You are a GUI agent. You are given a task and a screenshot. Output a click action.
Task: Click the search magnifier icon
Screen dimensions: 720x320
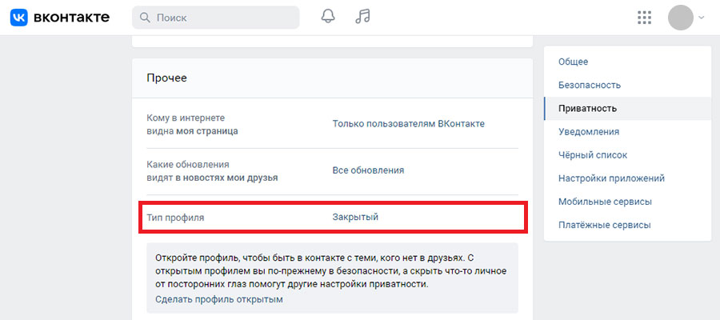(145, 18)
